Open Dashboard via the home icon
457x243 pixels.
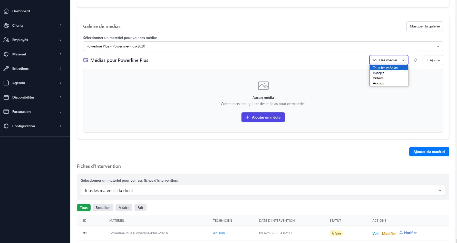tap(6, 11)
